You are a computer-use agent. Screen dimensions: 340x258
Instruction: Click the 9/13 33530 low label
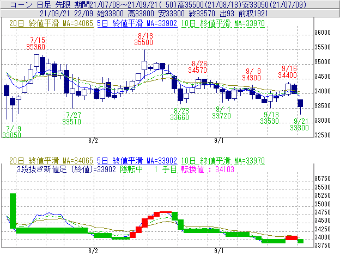click(269, 118)
